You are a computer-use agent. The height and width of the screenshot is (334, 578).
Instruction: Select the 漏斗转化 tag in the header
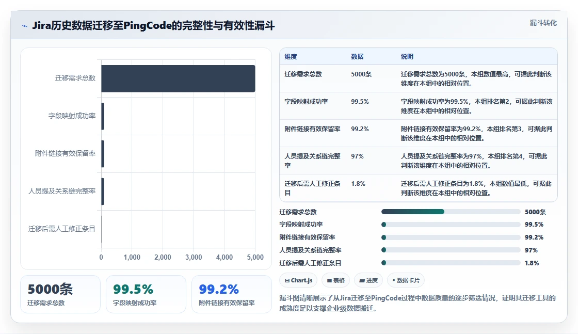click(x=543, y=23)
